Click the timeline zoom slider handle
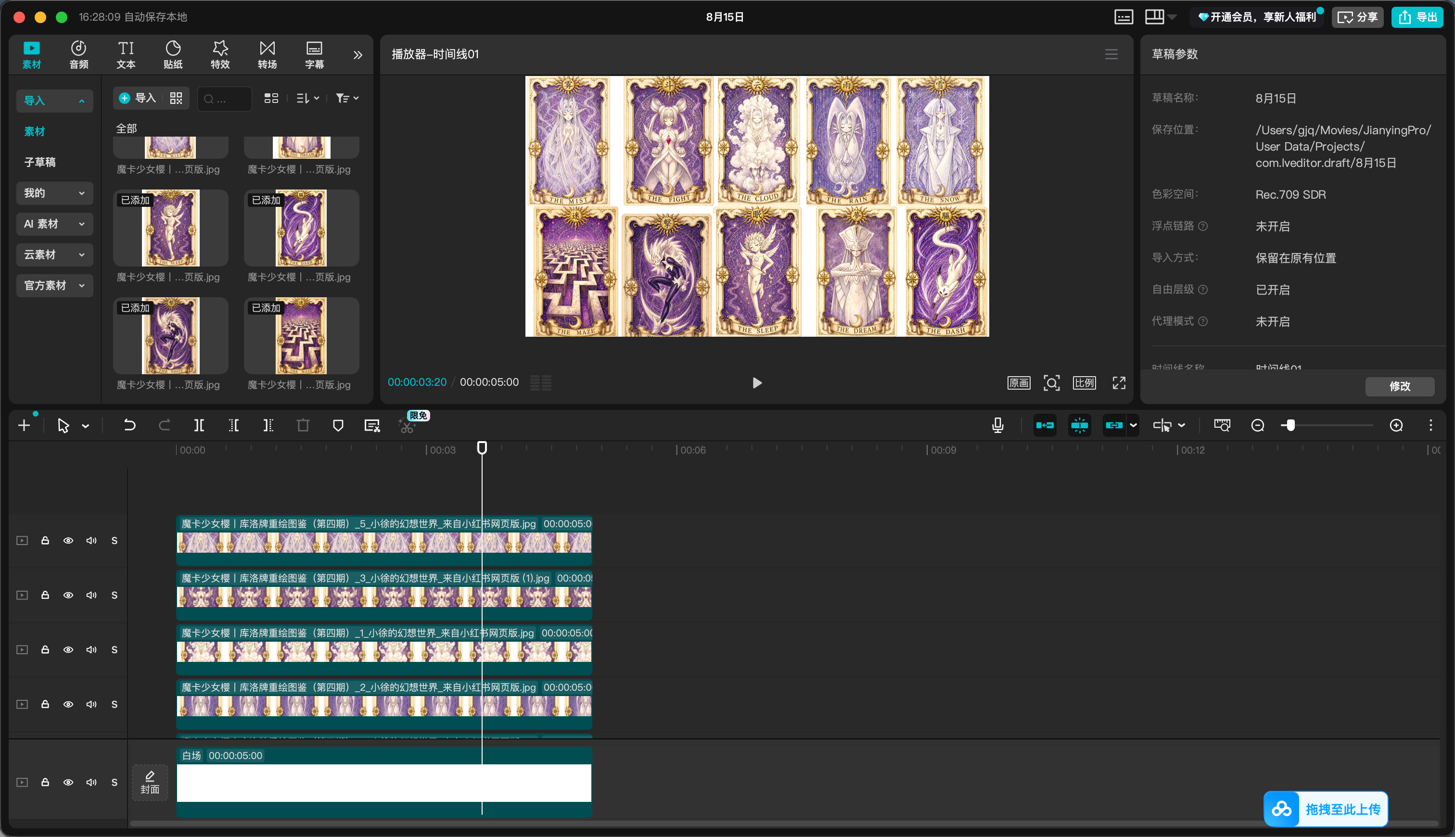 point(1290,425)
